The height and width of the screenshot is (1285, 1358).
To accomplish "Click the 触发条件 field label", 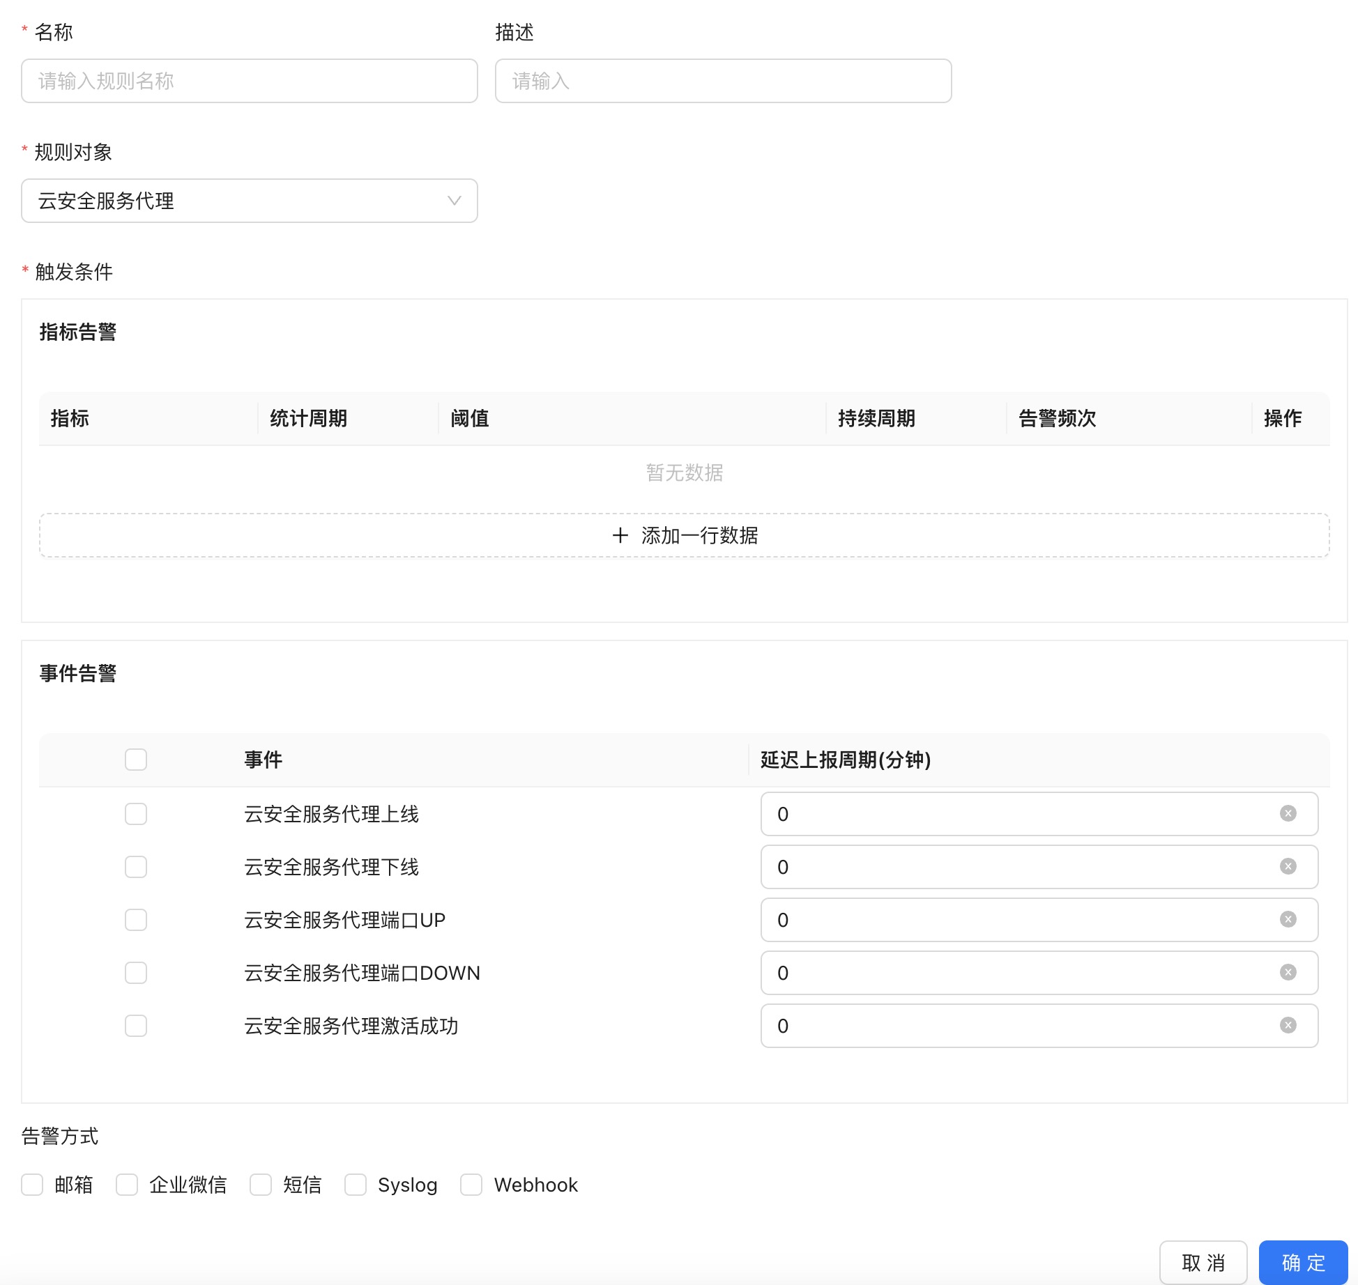I will point(73,272).
